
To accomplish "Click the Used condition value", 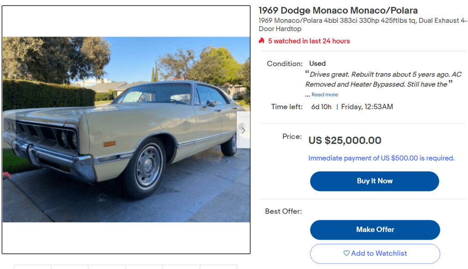I will tap(317, 63).
